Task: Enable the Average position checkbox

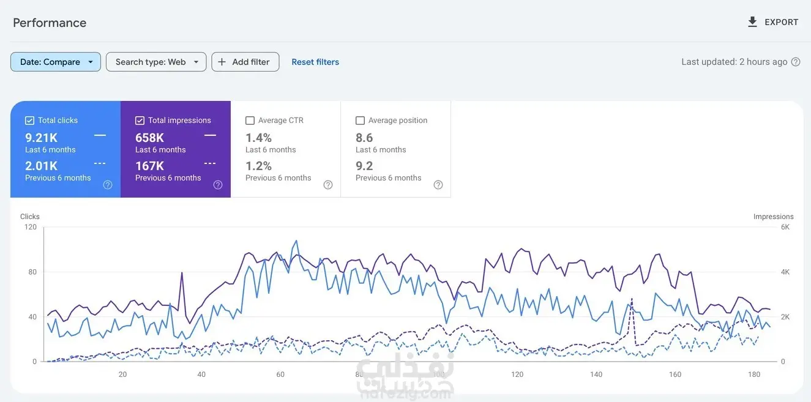Action: click(360, 121)
